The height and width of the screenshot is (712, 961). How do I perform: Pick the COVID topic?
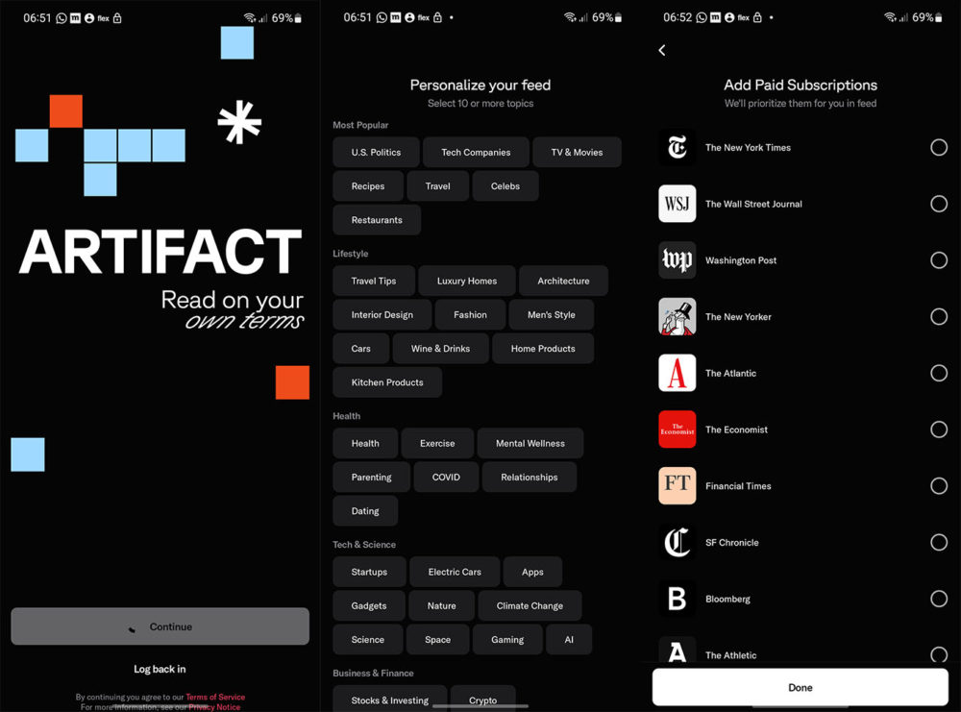click(x=446, y=478)
